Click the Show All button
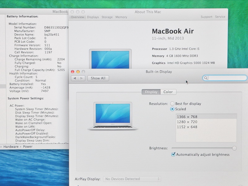The width and height of the screenshot is (248, 186). pos(98,78)
